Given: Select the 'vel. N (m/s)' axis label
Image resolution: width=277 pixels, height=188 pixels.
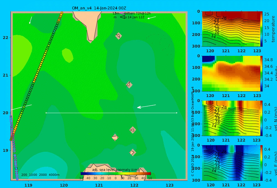Looking at the screenshot, I should coord(275,119).
